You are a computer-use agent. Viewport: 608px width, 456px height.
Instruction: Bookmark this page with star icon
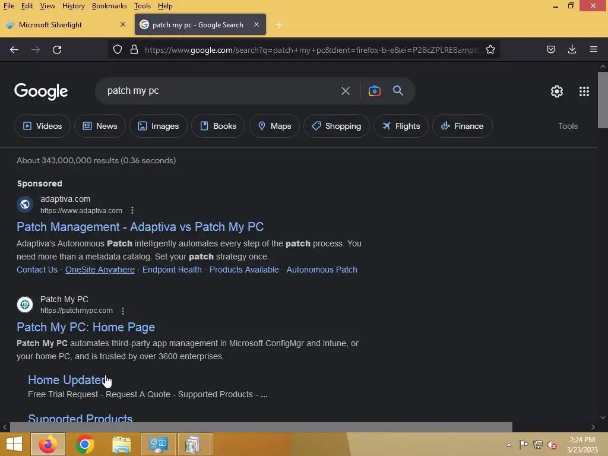pos(490,50)
